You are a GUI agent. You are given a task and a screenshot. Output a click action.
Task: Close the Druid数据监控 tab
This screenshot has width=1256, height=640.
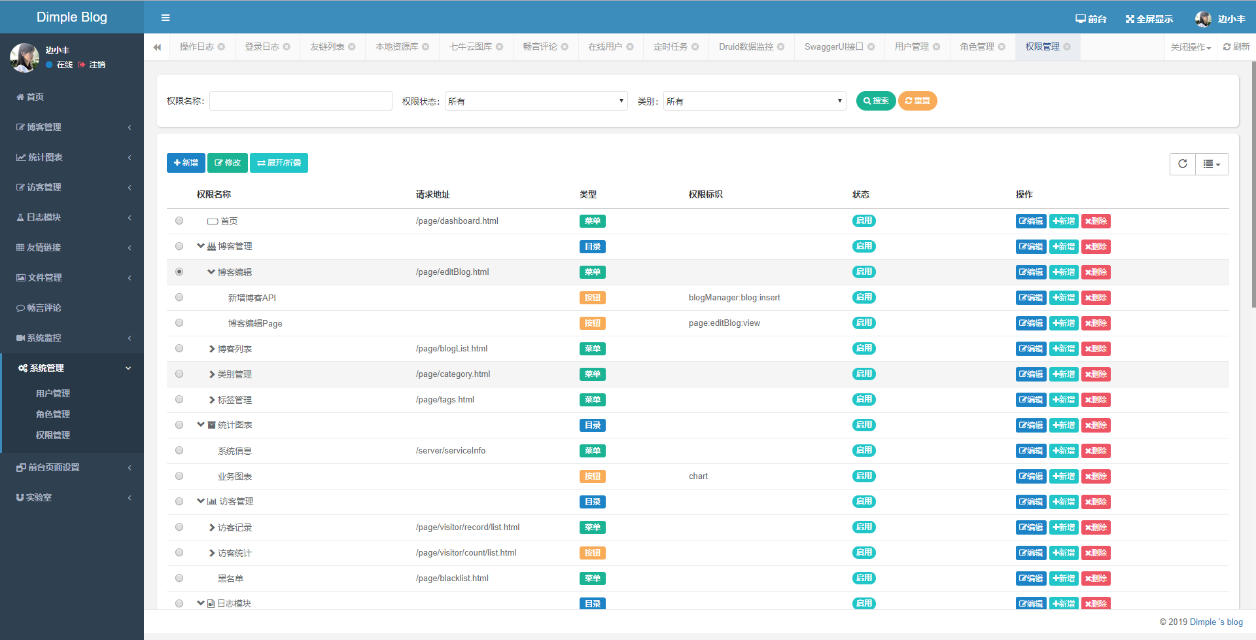[x=781, y=47]
